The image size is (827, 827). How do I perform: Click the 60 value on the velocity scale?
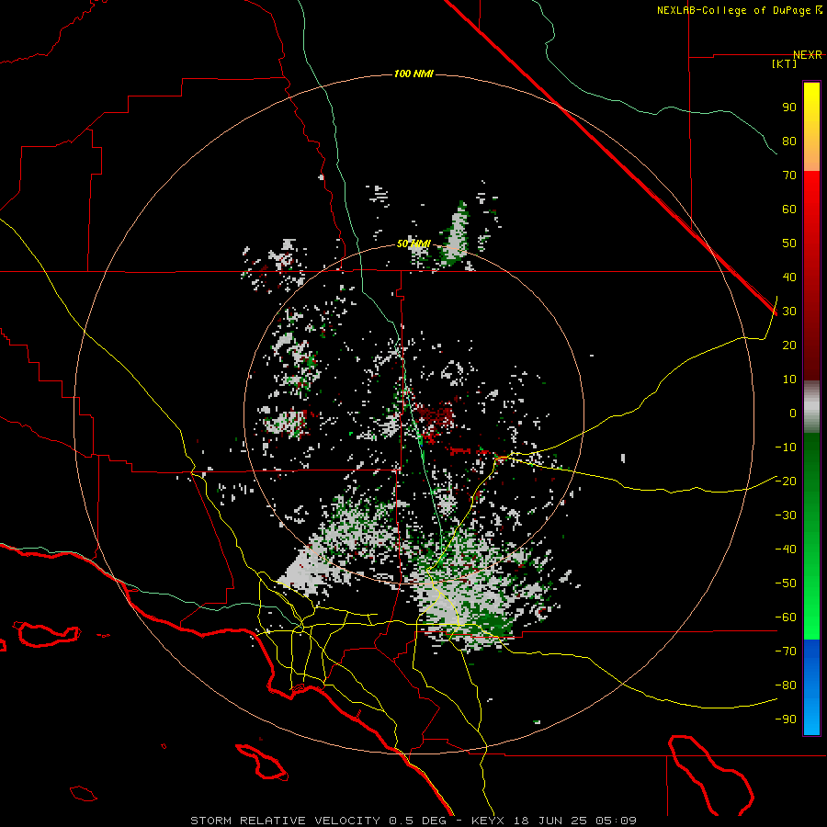[x=789, y=210]
